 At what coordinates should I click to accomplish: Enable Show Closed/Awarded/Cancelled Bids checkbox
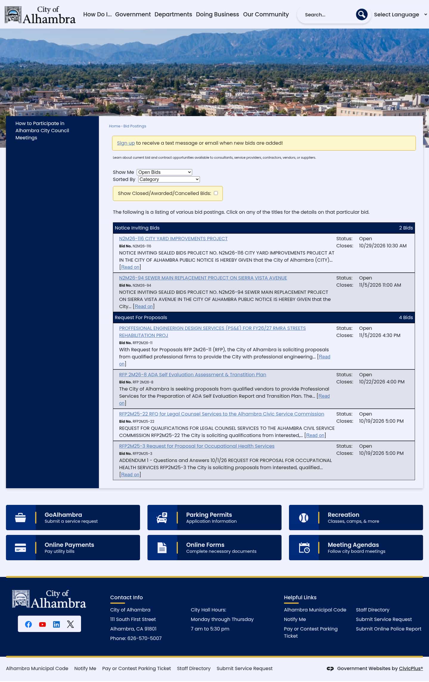click(216, 193)
